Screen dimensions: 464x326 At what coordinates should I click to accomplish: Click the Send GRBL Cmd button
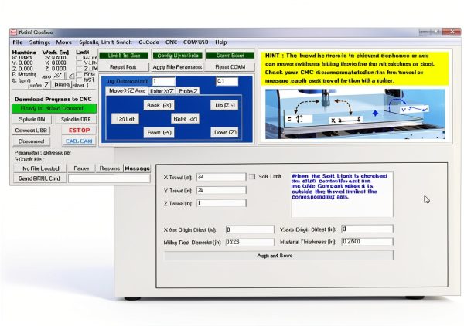39,178
